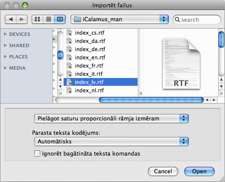Screen dimensions: 225x182
Task: Click the Open button
Action: pos(199,171)
